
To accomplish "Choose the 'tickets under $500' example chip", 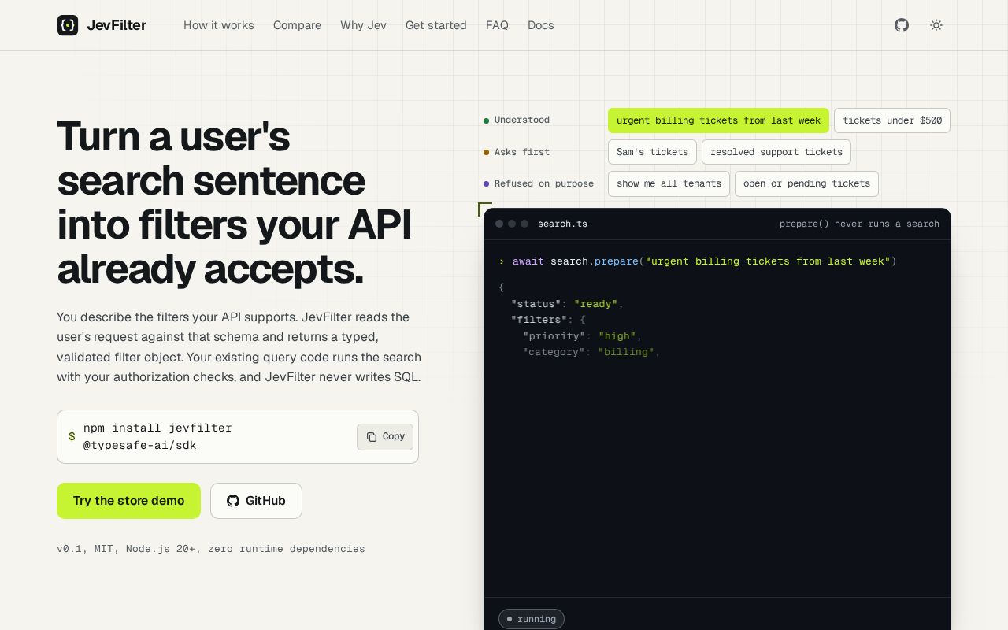I will [892, 120].
